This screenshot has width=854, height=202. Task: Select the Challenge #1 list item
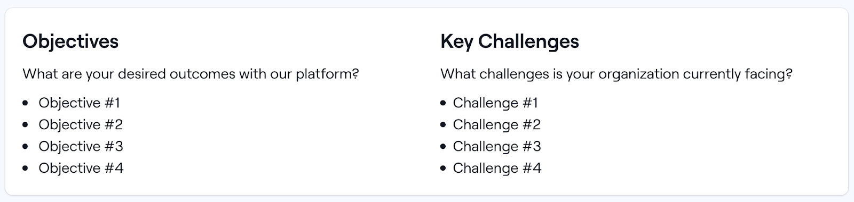coord(495,103)
